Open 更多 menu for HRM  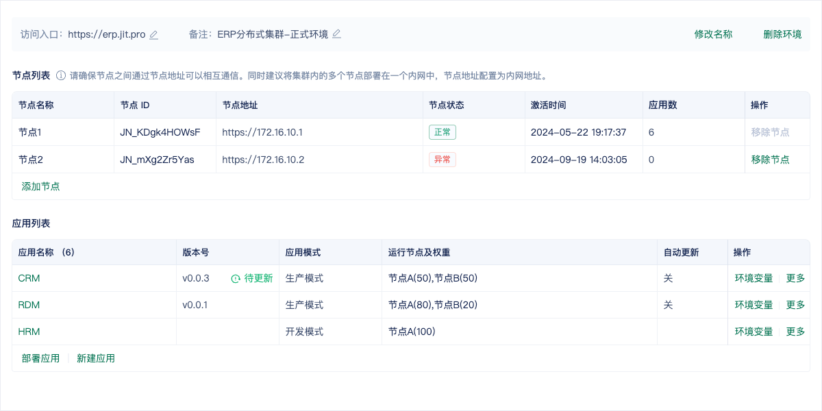point(795,332)
